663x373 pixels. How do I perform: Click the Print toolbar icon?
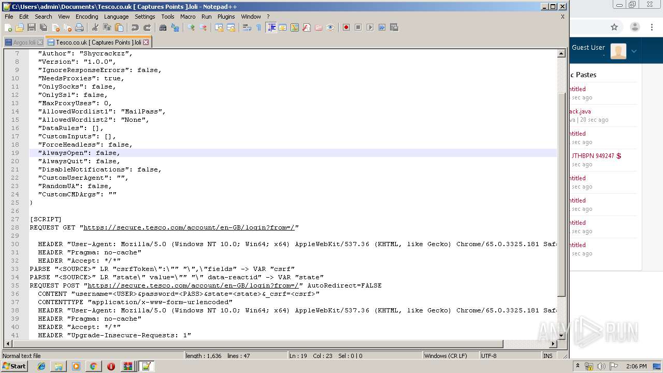click(79, 27)
